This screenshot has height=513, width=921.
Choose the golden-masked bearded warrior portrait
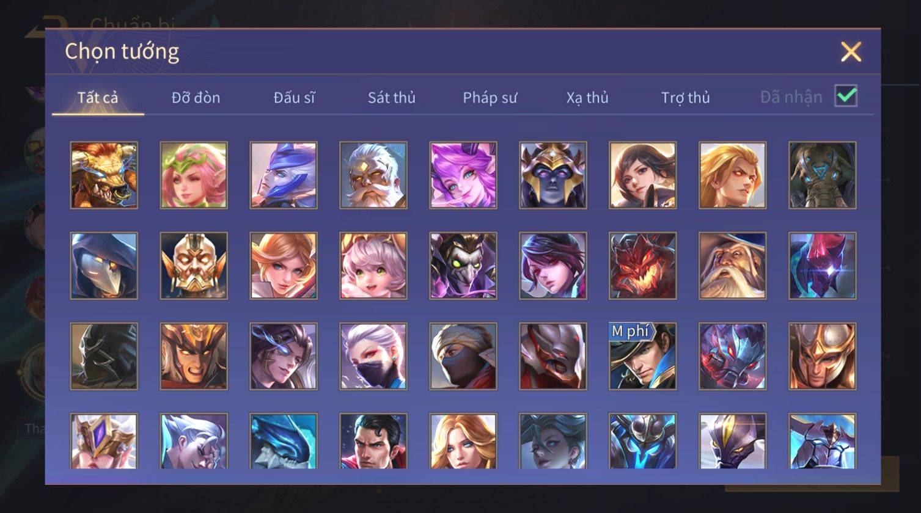(x=194, y=266)
